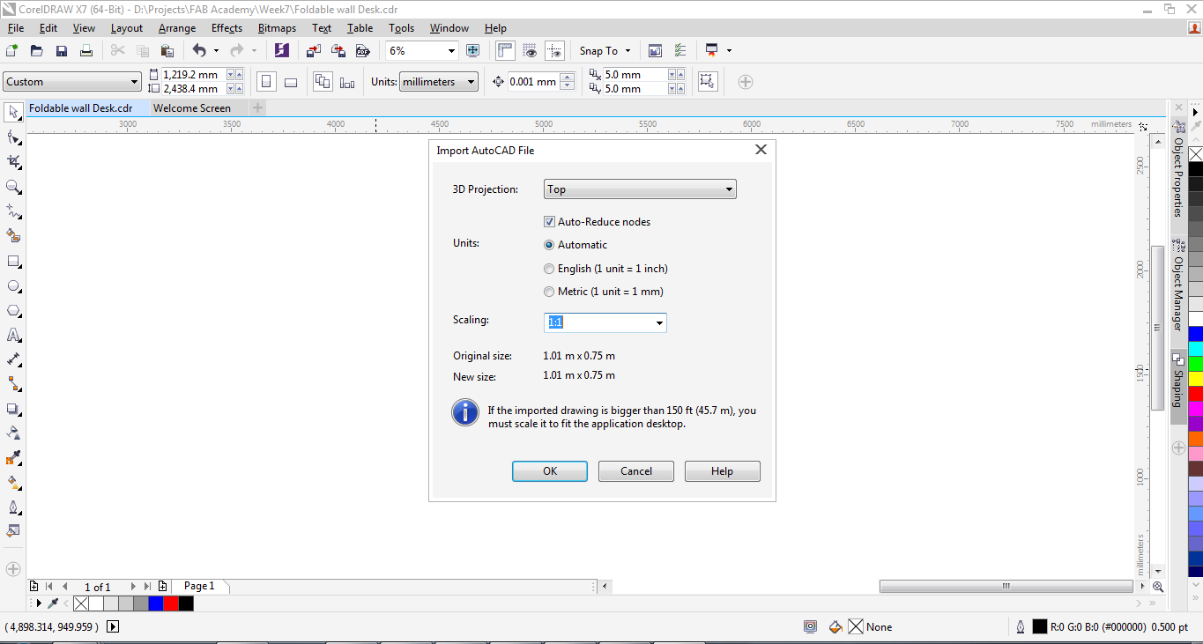Add a new document tab with plus button

click(x=257, y=107)
